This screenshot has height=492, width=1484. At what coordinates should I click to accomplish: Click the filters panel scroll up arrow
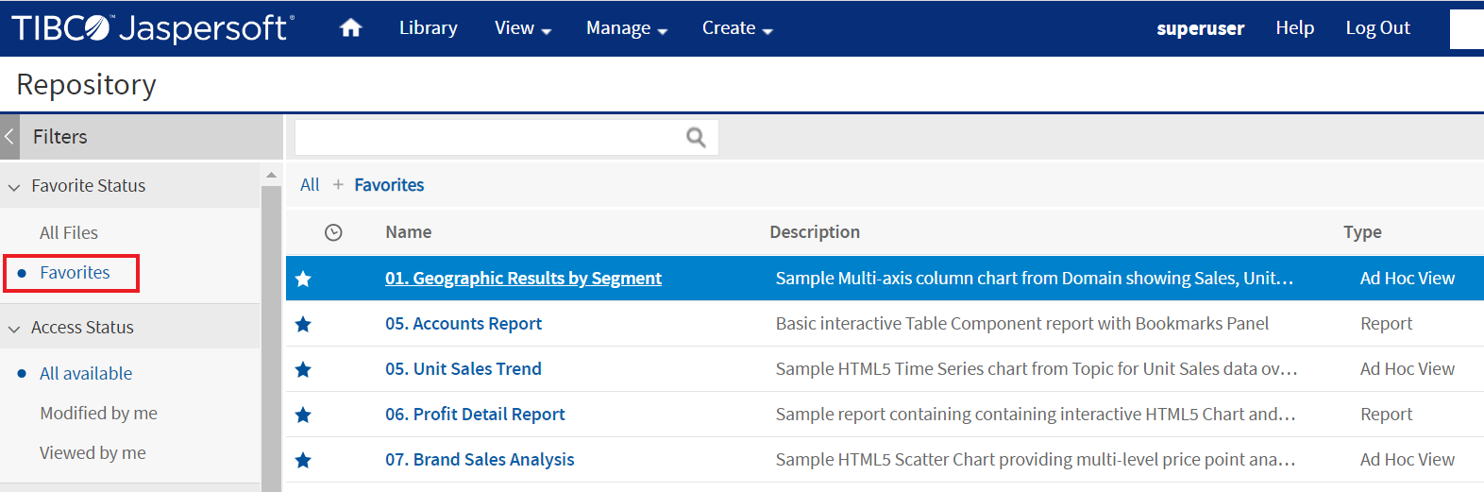271,176
